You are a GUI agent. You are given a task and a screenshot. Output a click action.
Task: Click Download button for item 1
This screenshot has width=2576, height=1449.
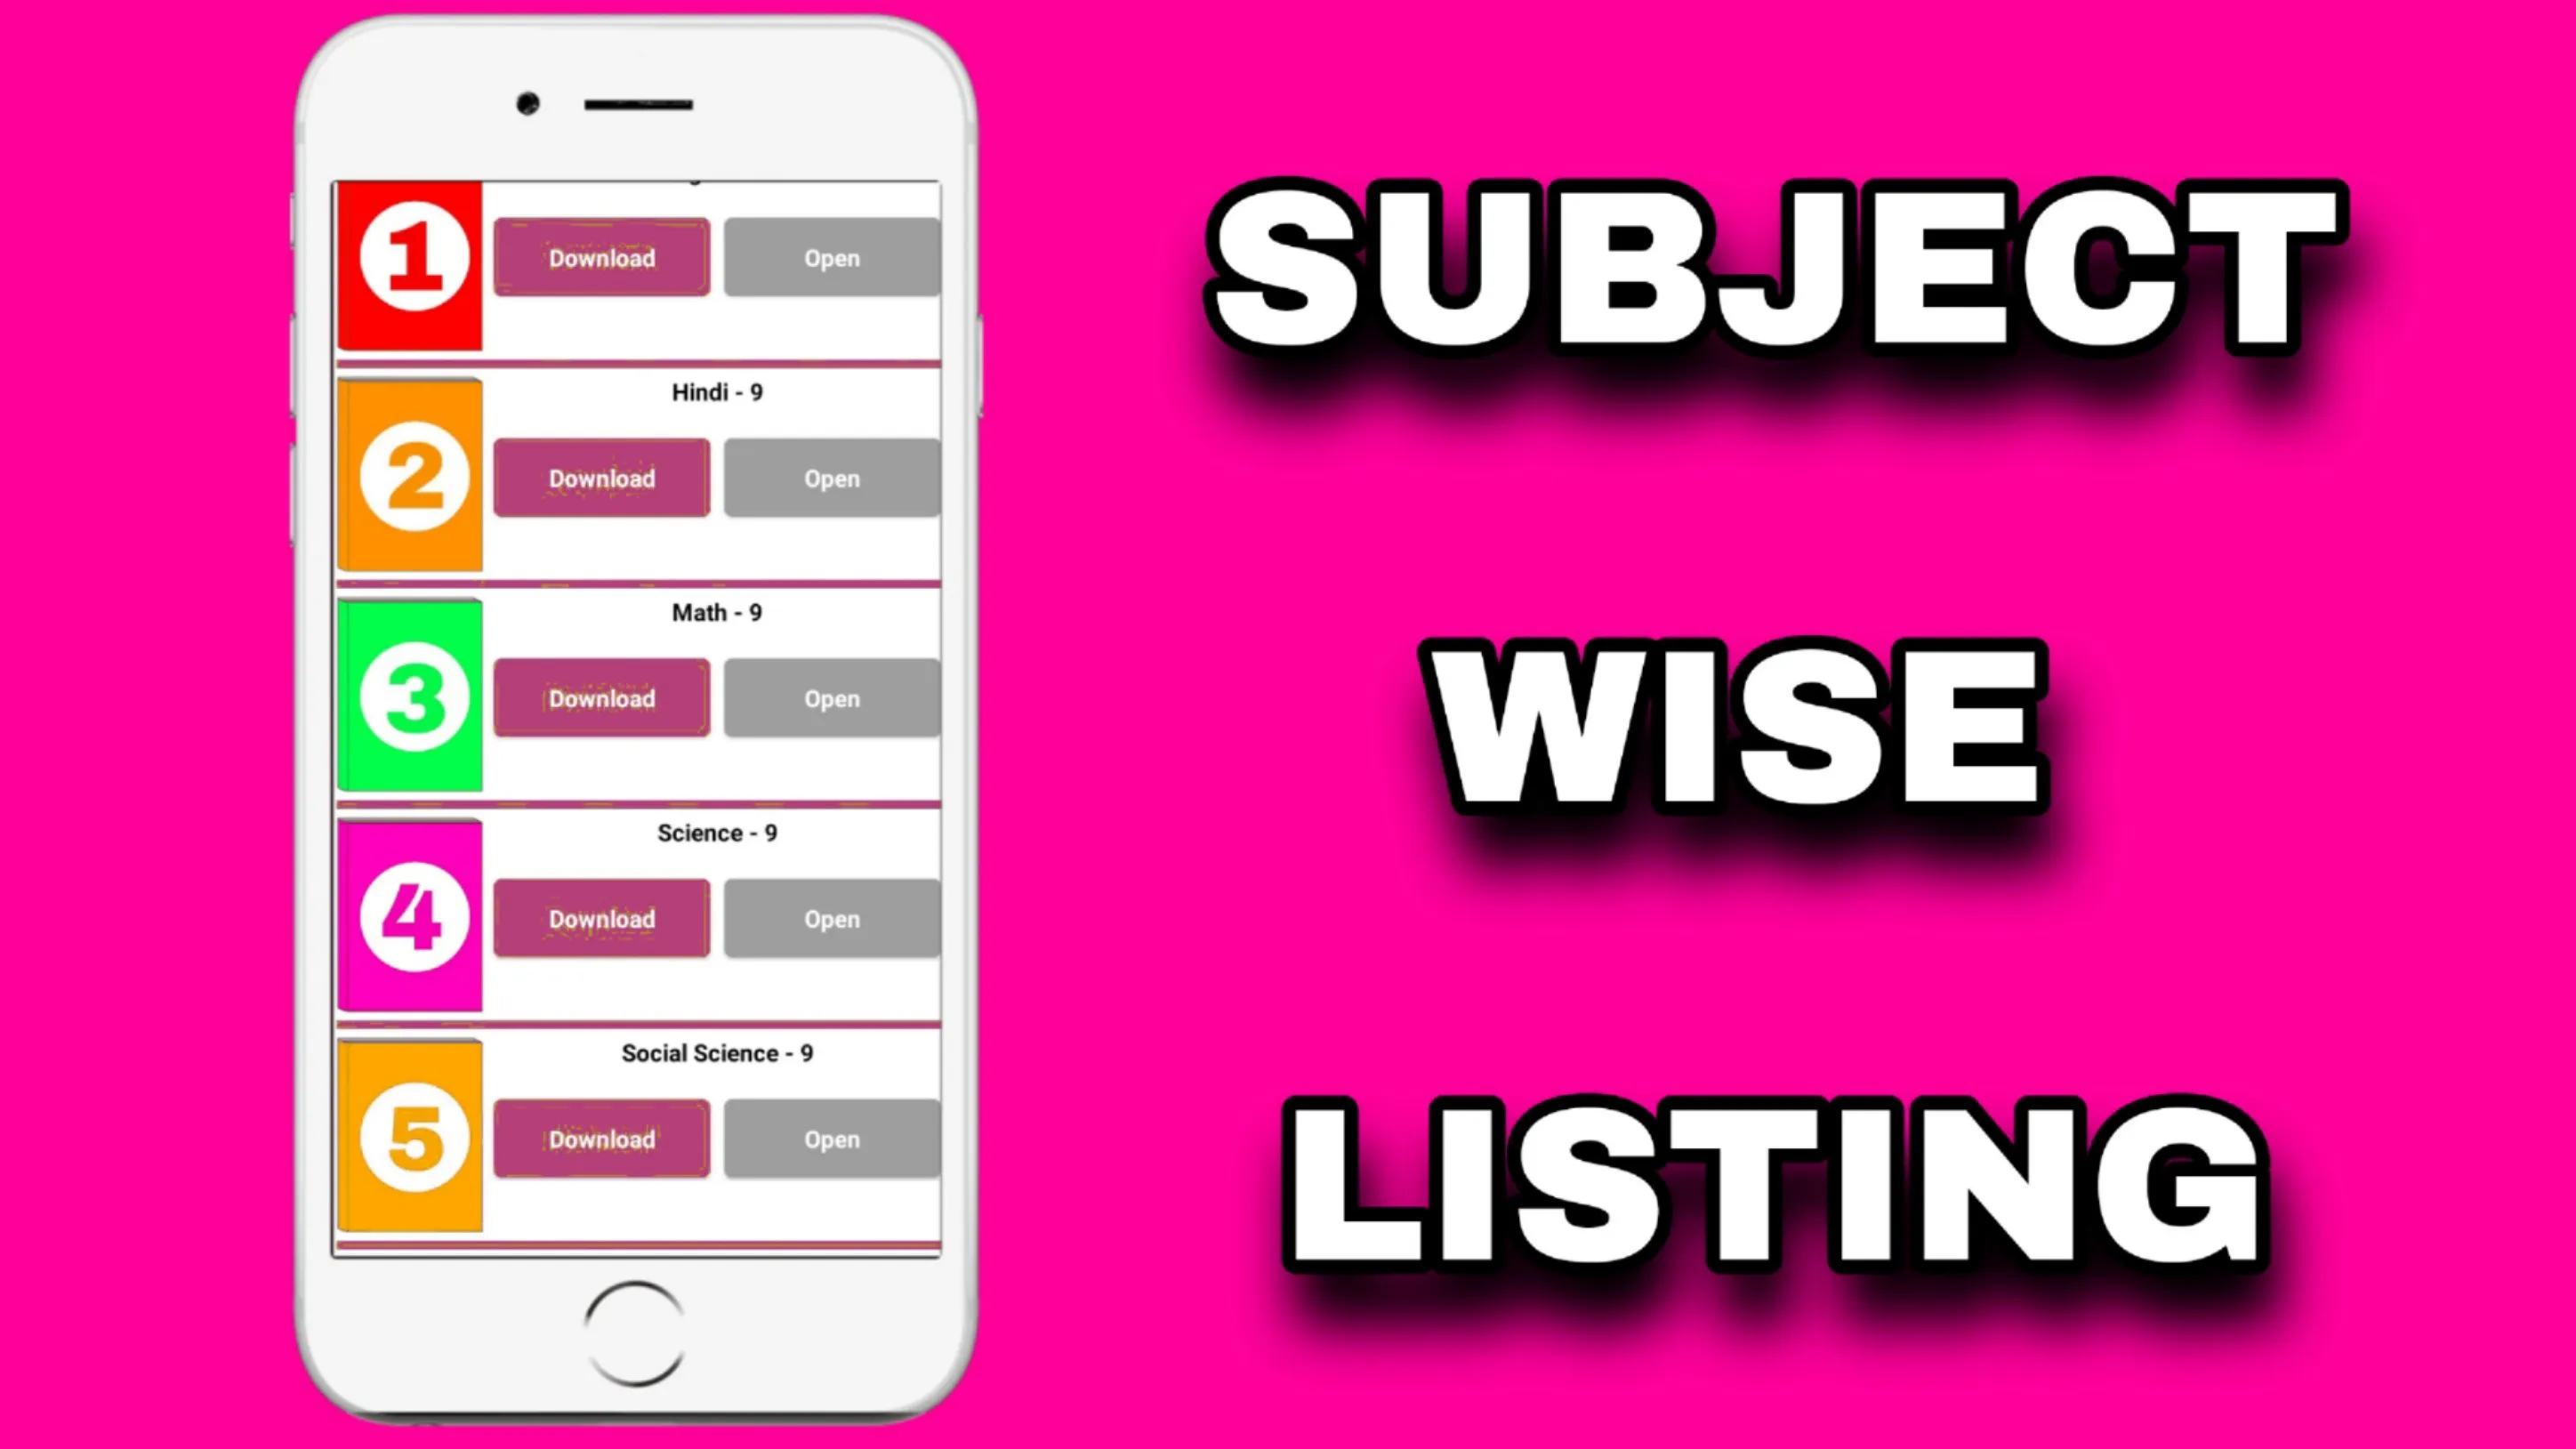click(600, 256)
